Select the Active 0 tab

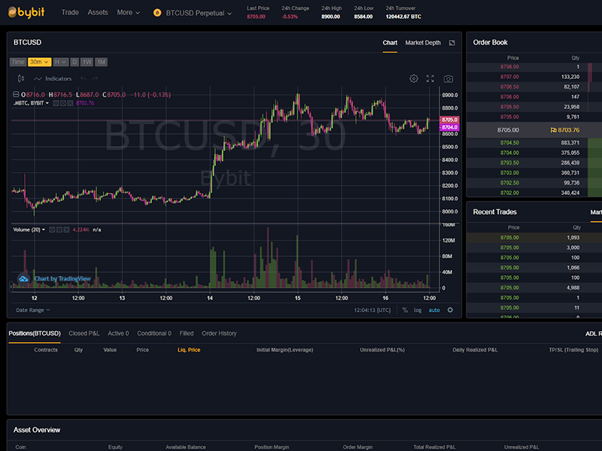pos(118,333)
